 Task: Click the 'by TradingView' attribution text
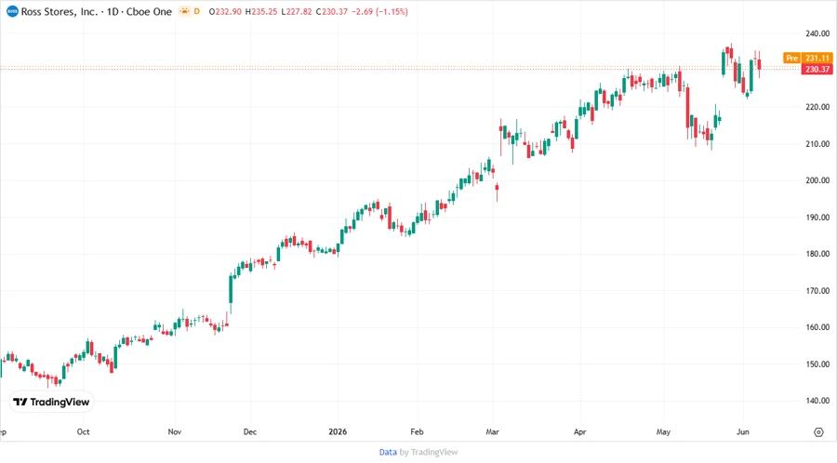429,452
